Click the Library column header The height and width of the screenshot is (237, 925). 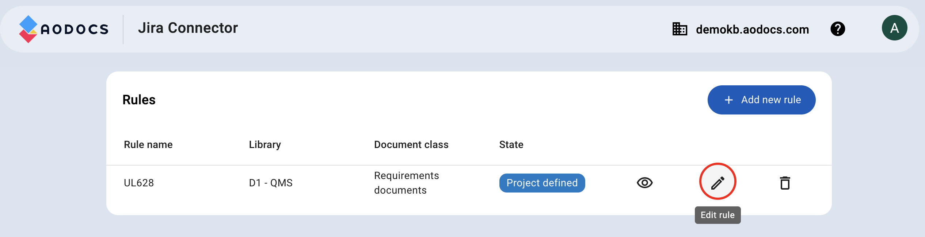(265, 145)
